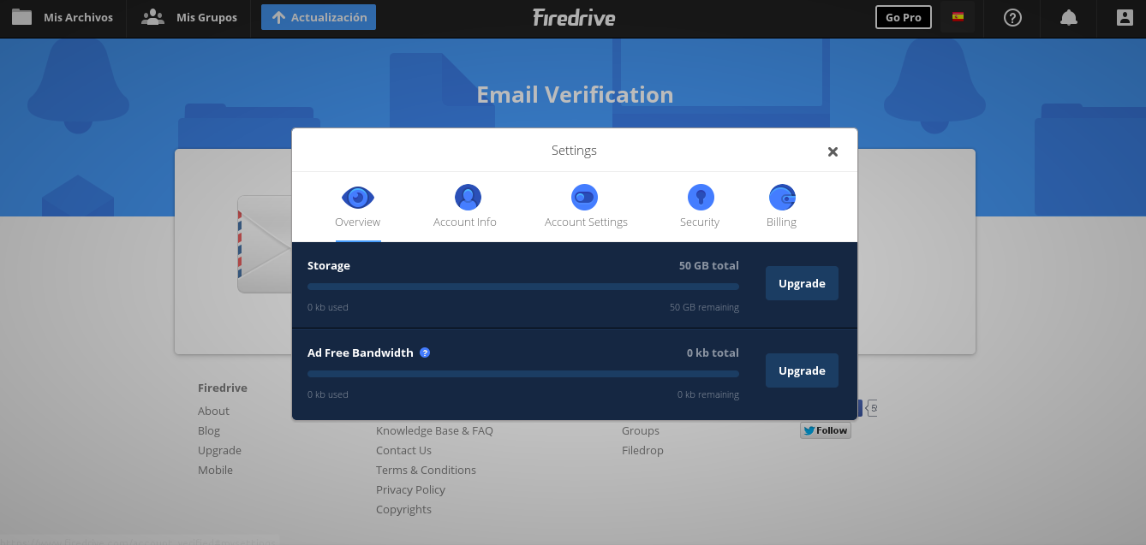Open the Privacy Policy footer link
Screen dimensions: 1146x545
click(x=410, y=489)
